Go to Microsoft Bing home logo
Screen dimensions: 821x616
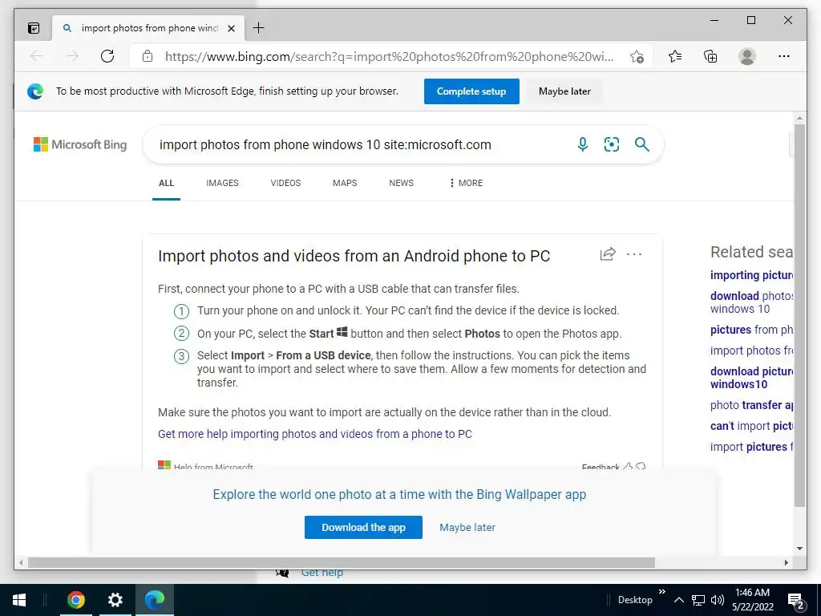(80, 144)
